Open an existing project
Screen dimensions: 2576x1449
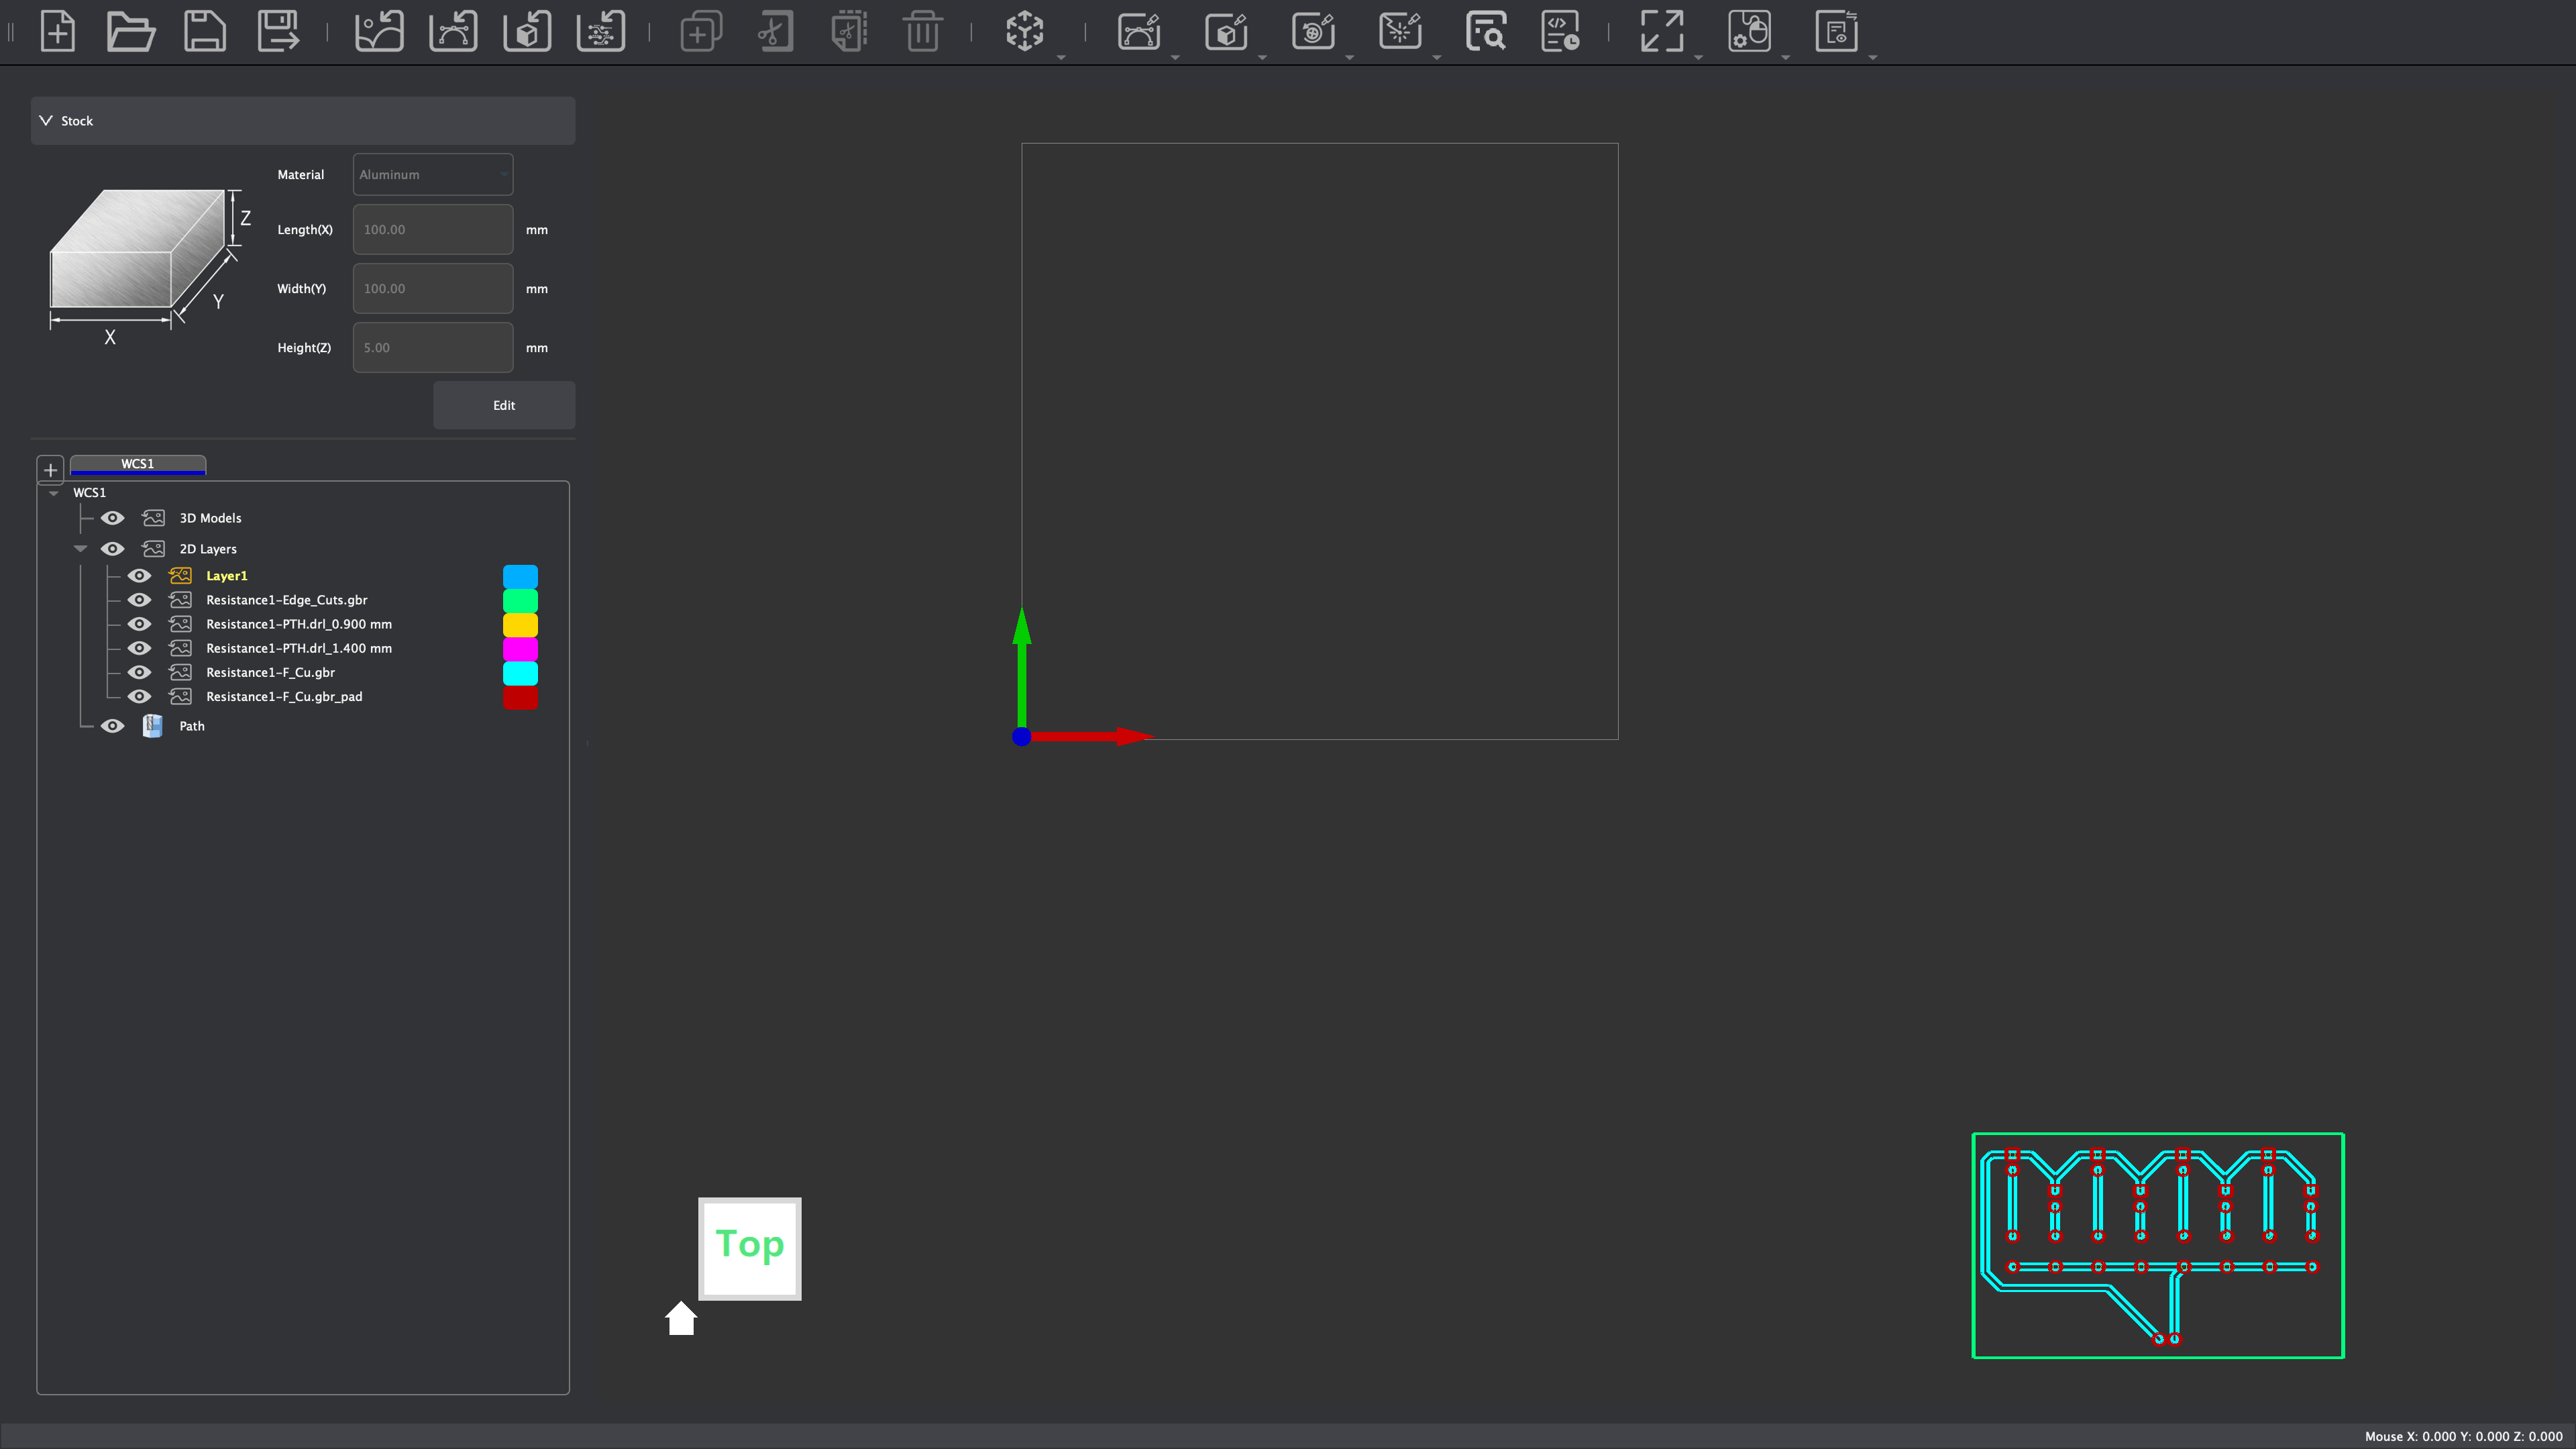(131, 31)
